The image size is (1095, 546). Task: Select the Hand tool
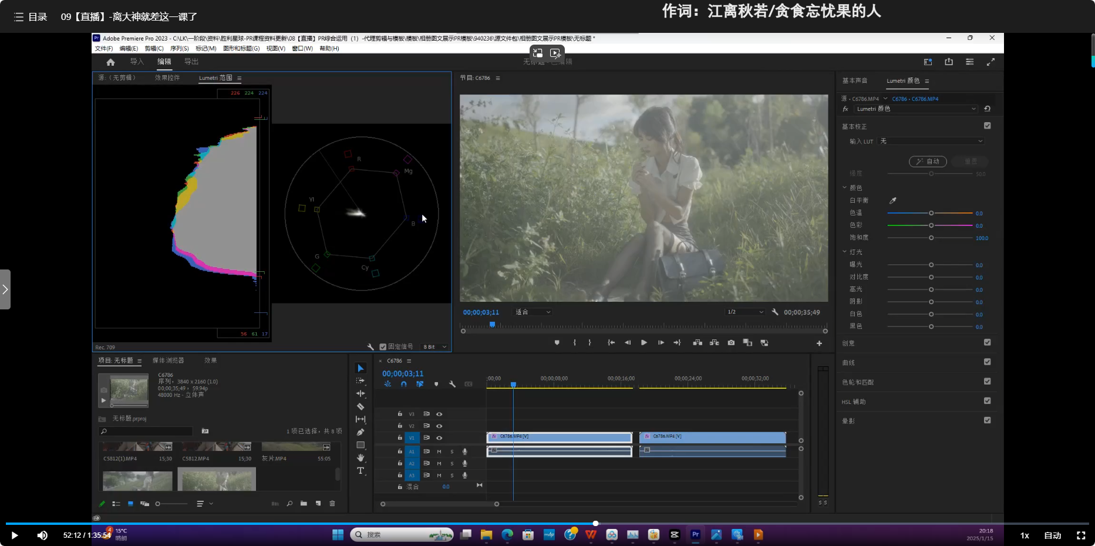point(360,458)
